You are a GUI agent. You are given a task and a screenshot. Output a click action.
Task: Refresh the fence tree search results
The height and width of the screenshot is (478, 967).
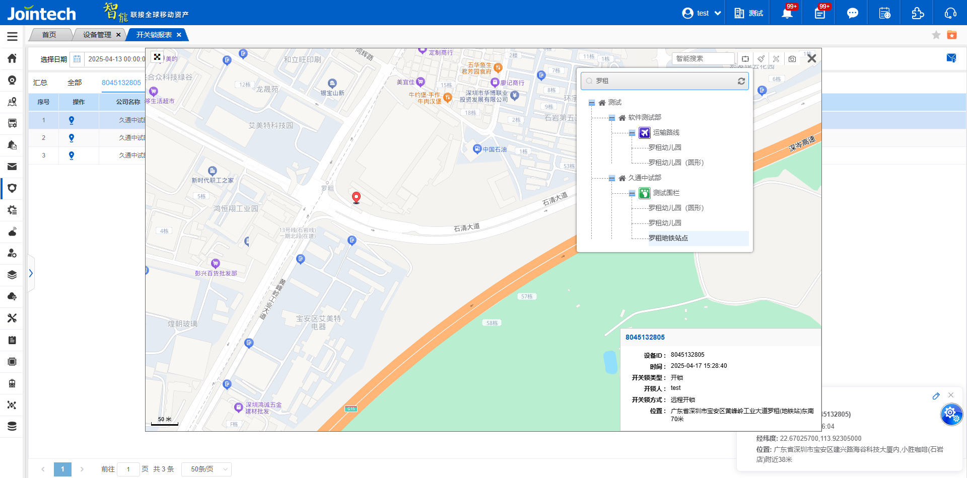741,81
